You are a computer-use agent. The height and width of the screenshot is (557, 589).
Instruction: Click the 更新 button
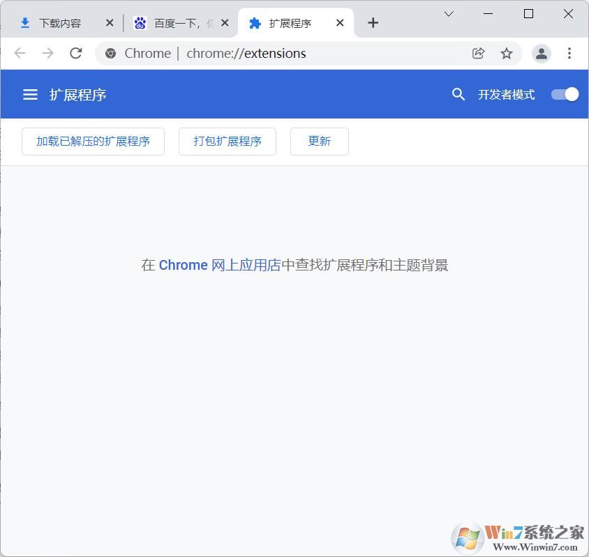click(319, 141)
